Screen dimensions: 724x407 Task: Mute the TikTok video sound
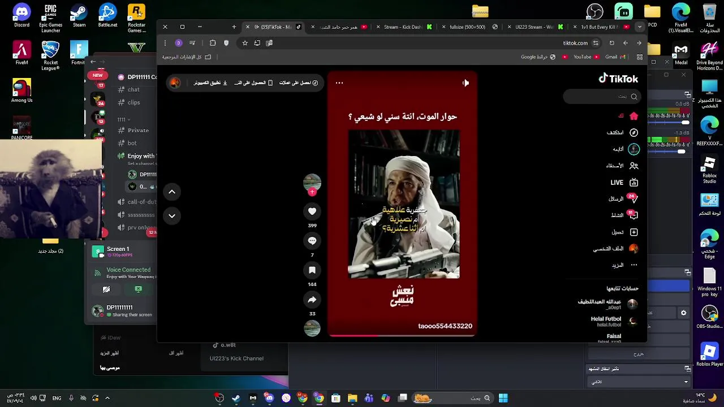tap(466, 83)
